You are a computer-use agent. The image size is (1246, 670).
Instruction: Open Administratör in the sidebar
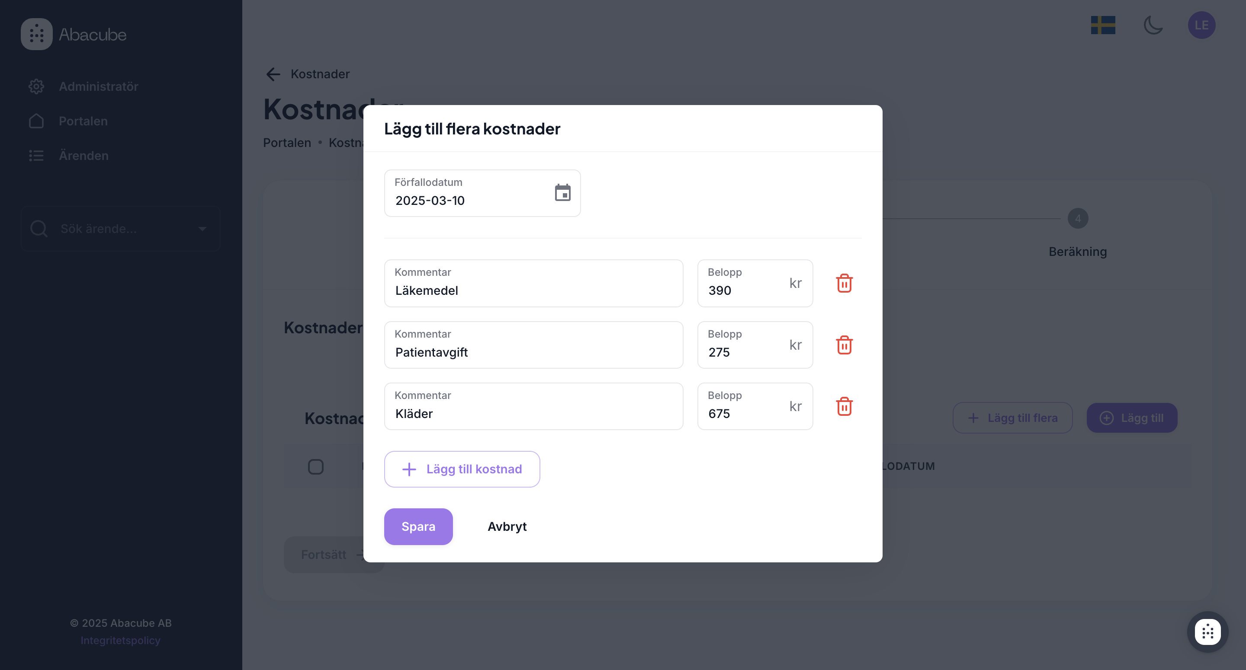98,86
